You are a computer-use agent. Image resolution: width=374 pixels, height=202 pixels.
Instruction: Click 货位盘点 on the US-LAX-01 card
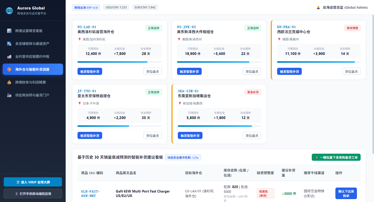(x=153, y=71)
